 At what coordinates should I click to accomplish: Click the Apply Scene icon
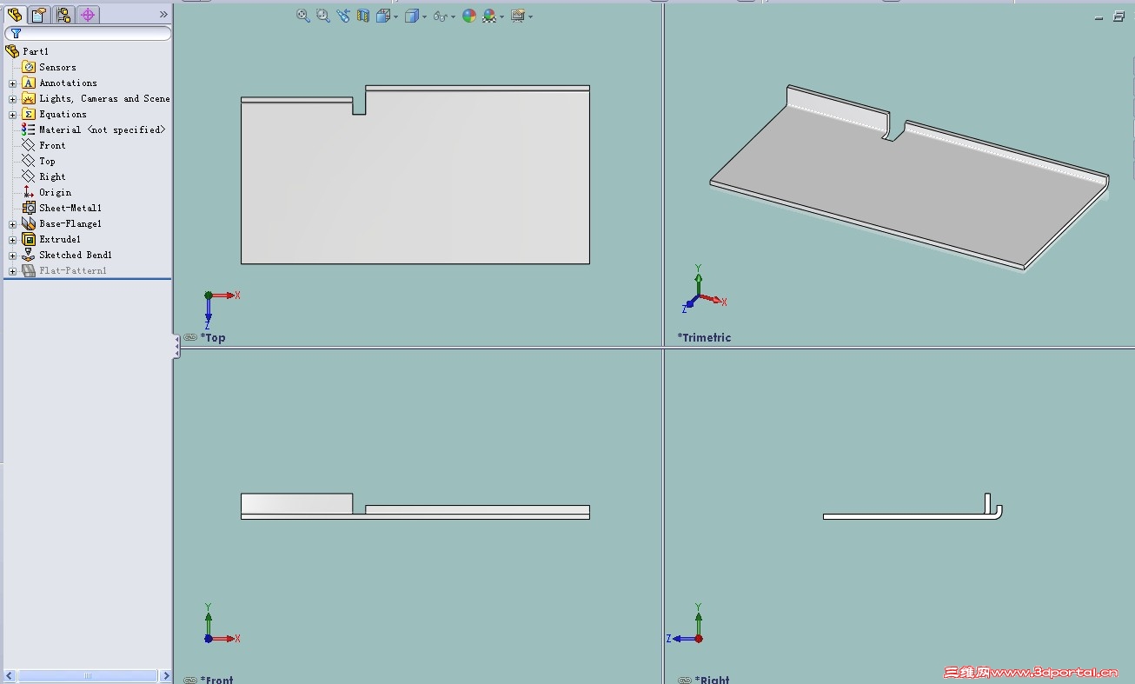point(489,16)
